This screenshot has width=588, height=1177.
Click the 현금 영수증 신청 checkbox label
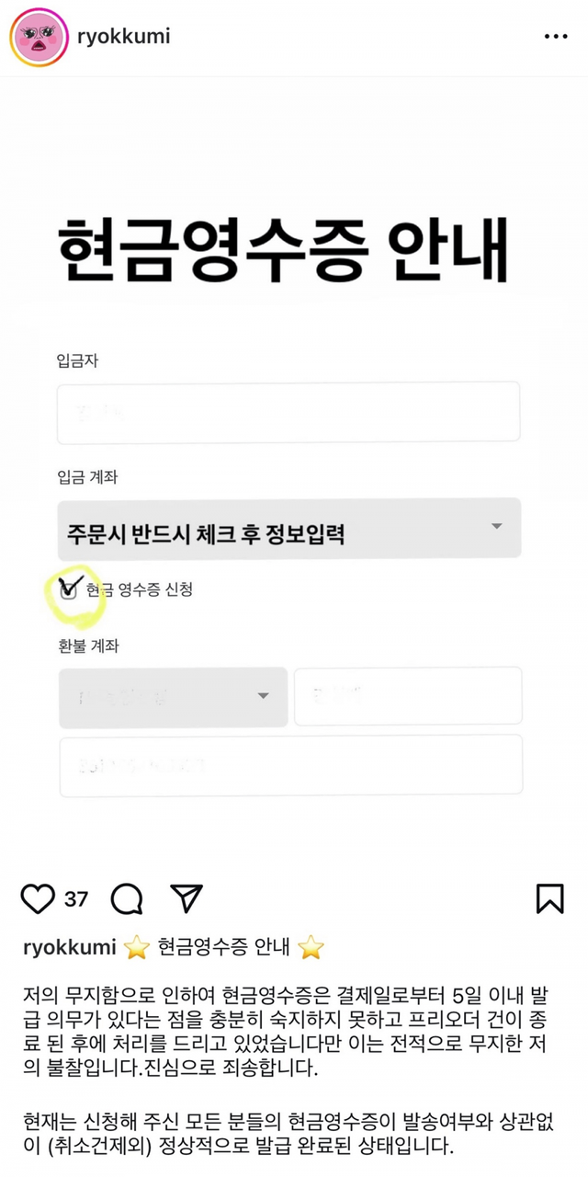[140, 590]
